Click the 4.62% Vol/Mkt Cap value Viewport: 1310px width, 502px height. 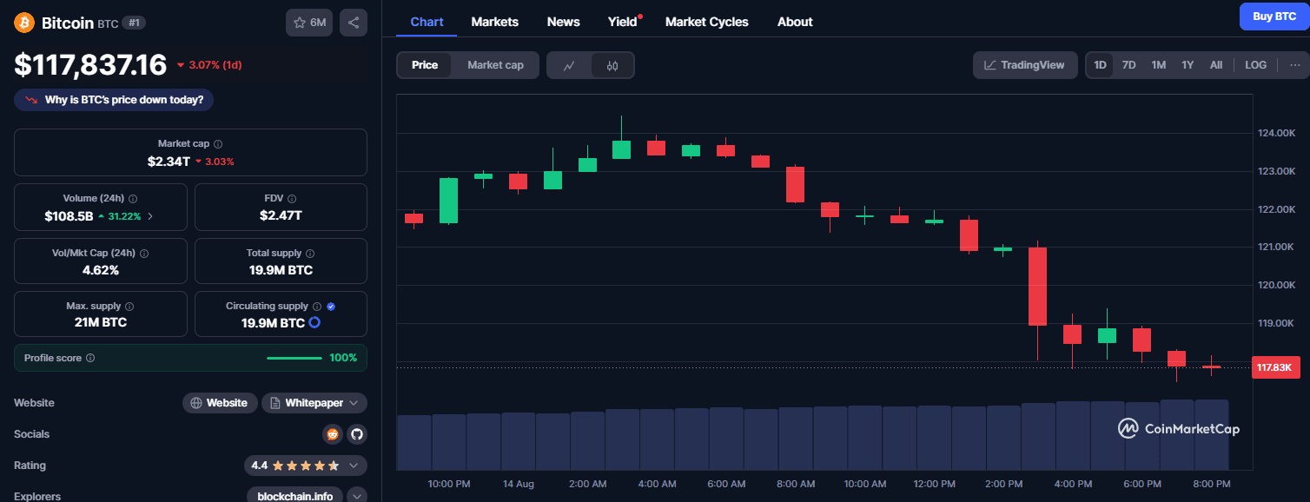(x=100, y=270)
